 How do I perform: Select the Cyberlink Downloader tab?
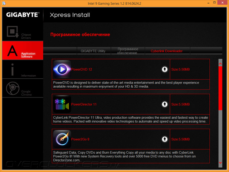click(167, 51)
